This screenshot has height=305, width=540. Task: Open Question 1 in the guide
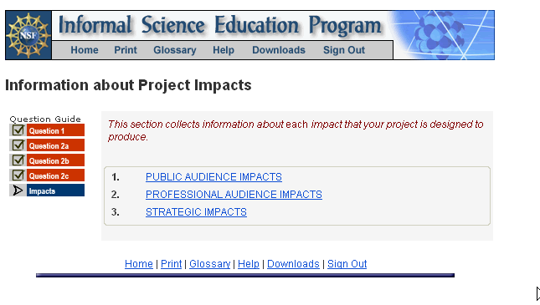(x=55, y=130)
